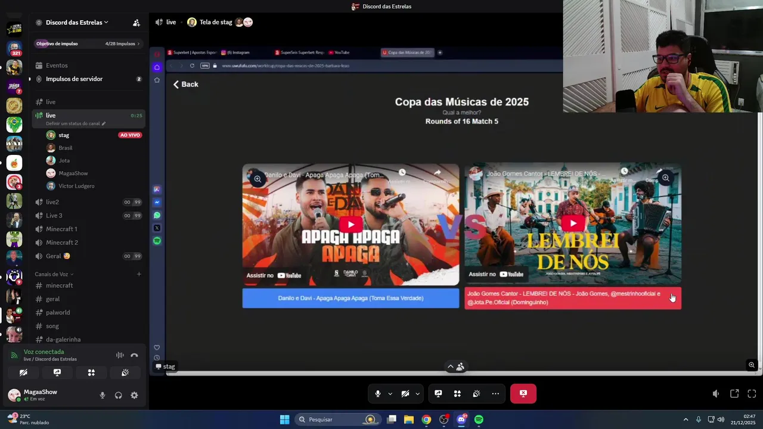Open the geral text channel
This screenshot has height=429, width=763.
(x=88, y=299)
